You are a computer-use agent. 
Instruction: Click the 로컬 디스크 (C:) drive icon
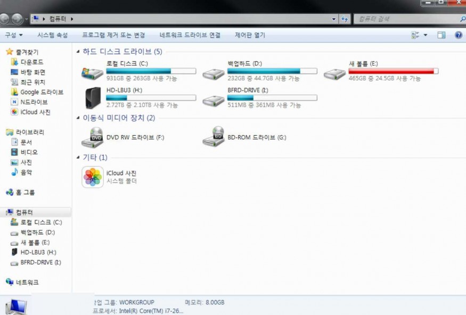(x=93, y=73)
